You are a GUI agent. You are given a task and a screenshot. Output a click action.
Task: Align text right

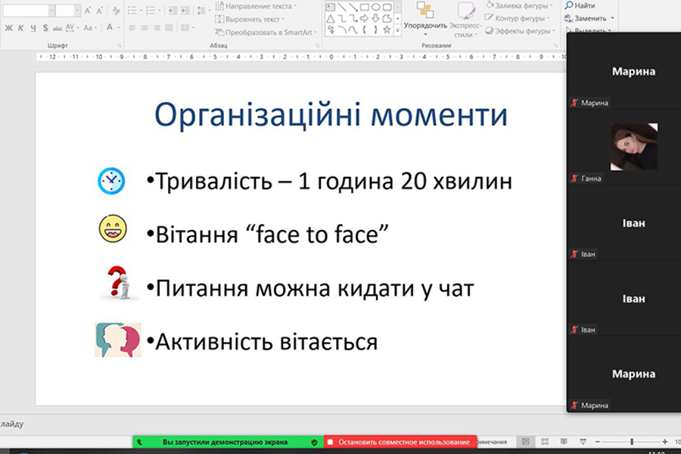click(x=157, y=28)
